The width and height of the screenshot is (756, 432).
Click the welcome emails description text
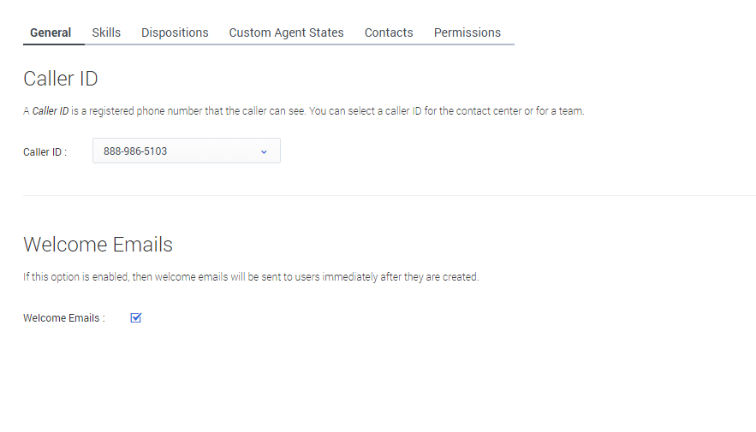click(250, 277)
